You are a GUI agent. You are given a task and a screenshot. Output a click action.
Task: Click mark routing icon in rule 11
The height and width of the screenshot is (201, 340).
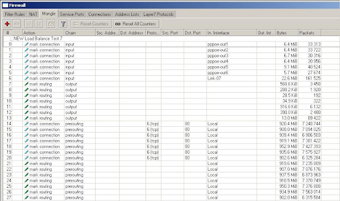27,107
